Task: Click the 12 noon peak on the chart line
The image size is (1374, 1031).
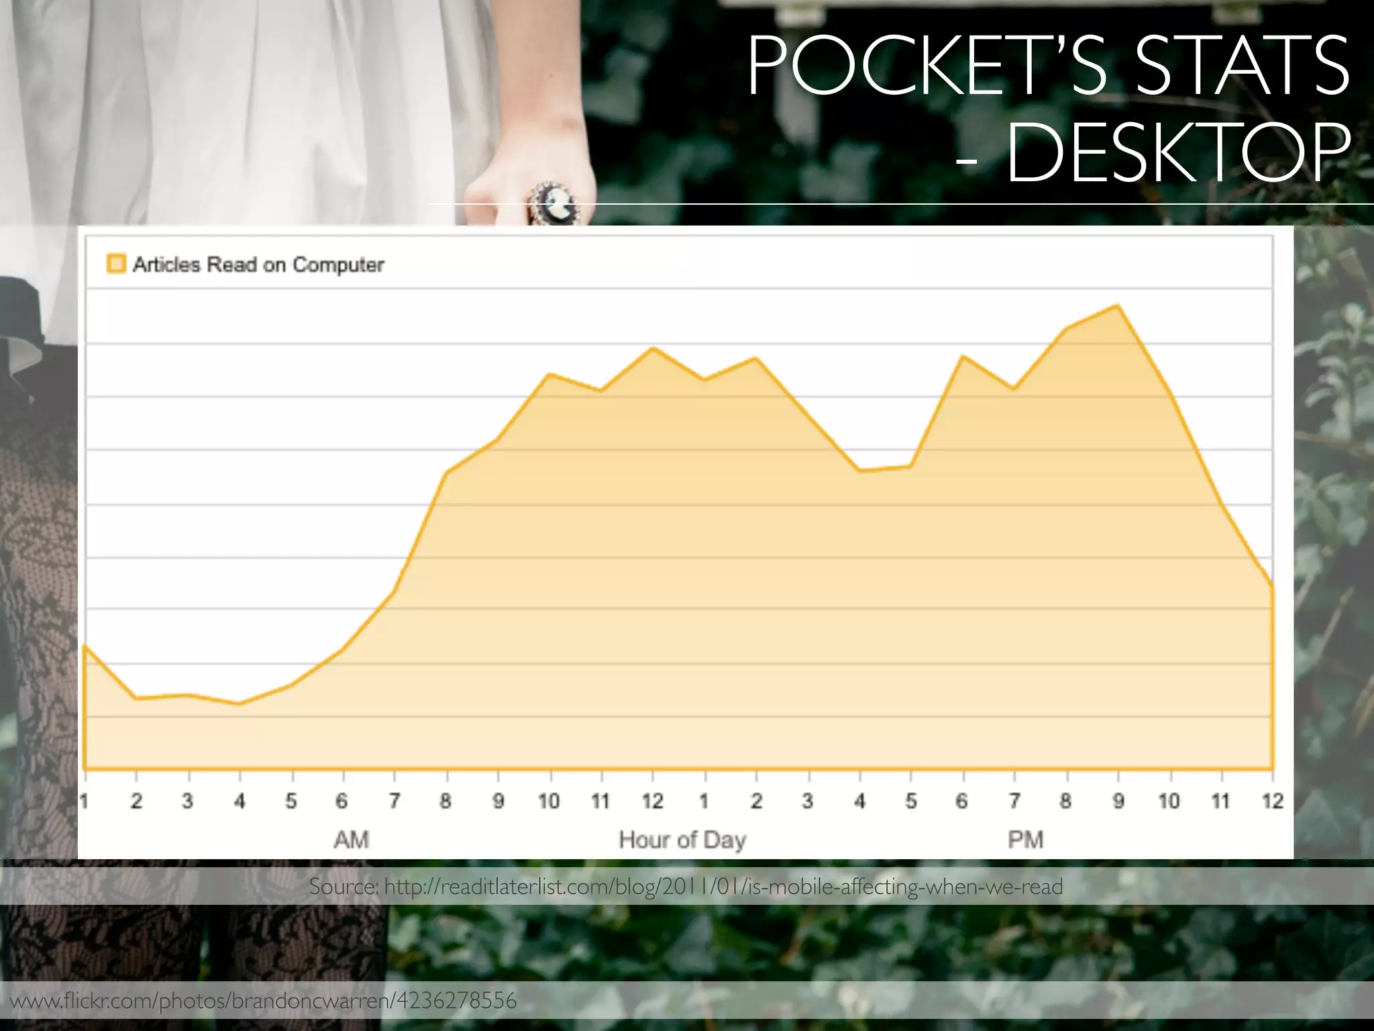Action: coord(652,348)
